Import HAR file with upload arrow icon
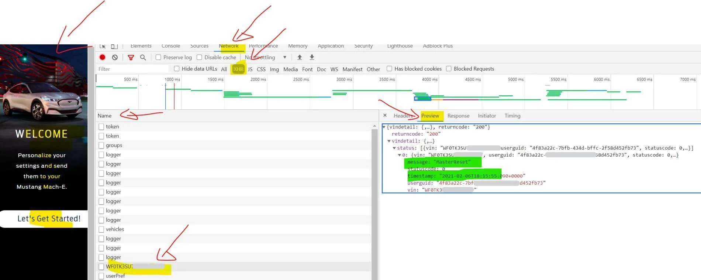 tap(300, 57)
